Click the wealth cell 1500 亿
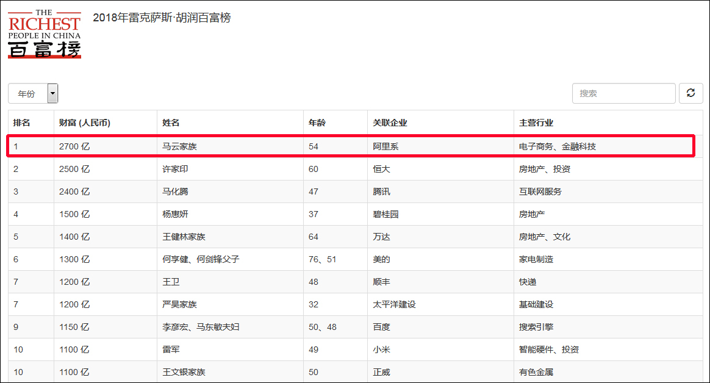 74,214
